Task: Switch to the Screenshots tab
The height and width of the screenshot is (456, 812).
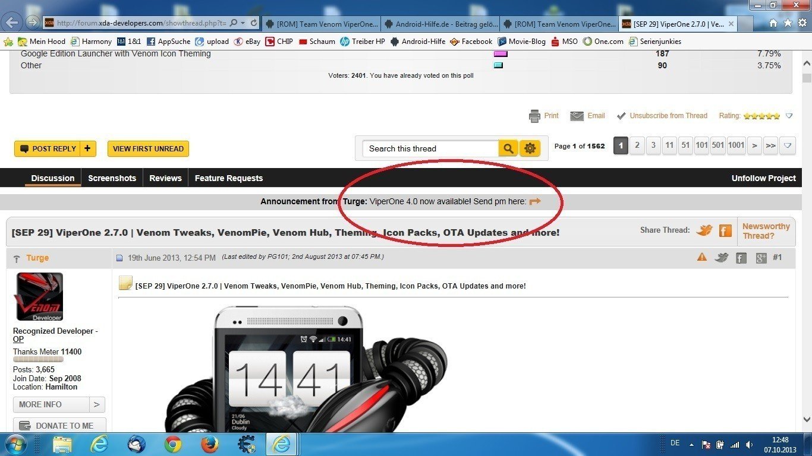Action: tap(112, 178)
